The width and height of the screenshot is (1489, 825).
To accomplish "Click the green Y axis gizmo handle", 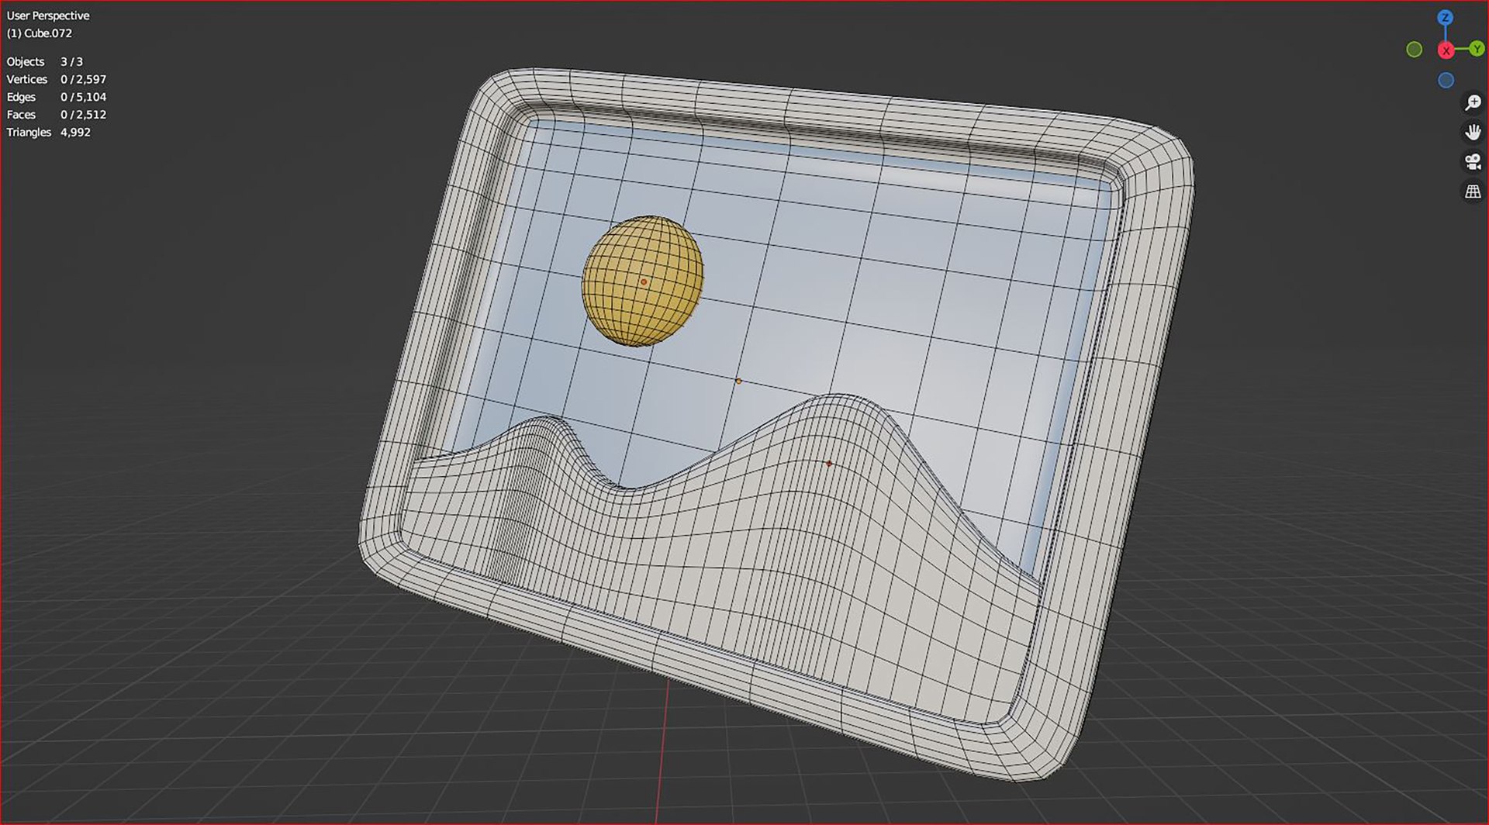I will click(1477, 49).
